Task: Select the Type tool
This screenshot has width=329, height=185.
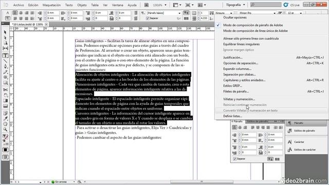Action: (5, 55)
